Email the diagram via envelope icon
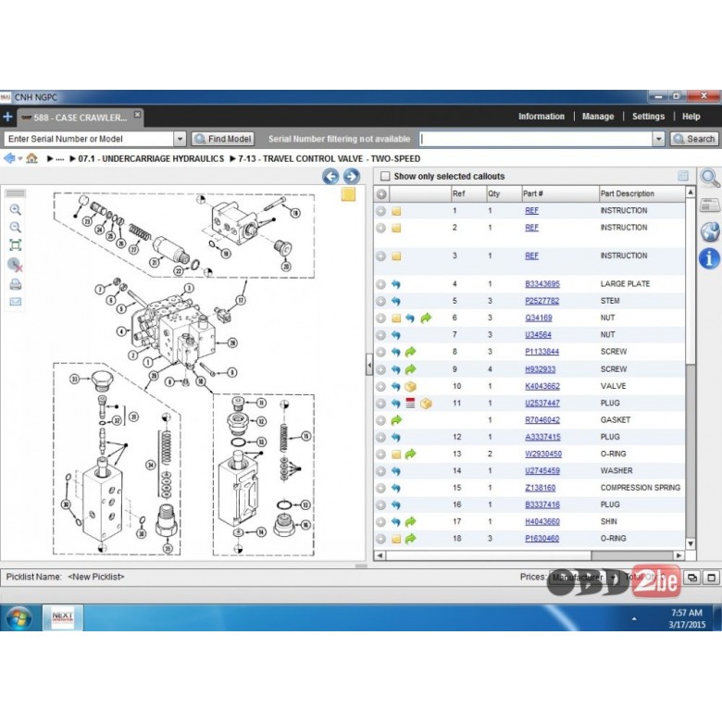This screenshot has height=722, width=722. 15,302
